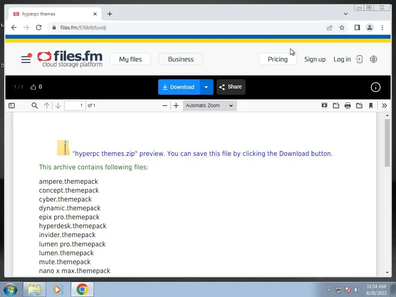The image size is (396, 297).
Task: Zoom out with the minus button
Action: point(165,106)
